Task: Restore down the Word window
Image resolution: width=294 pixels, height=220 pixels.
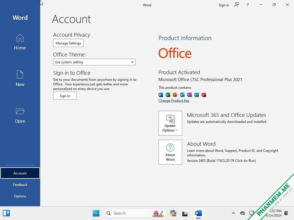Action: 274,5
